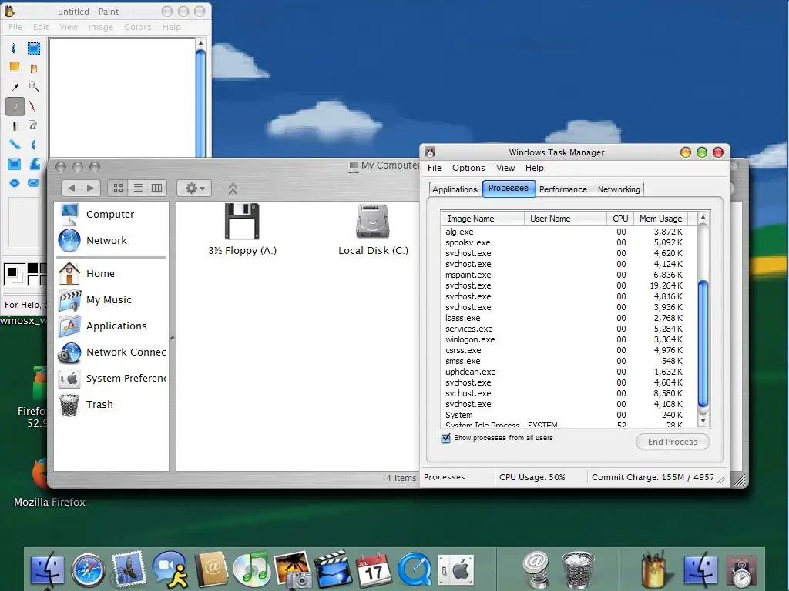The width and height of the screenshot is (789, 591).
Task: Select the Local Disk (C:) drive icon
Action: pos(373,229)
